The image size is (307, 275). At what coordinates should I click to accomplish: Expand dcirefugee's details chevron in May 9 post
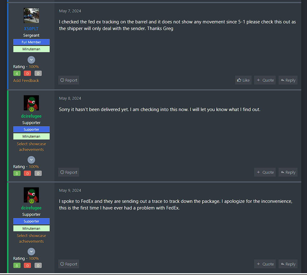pos(31,252)
